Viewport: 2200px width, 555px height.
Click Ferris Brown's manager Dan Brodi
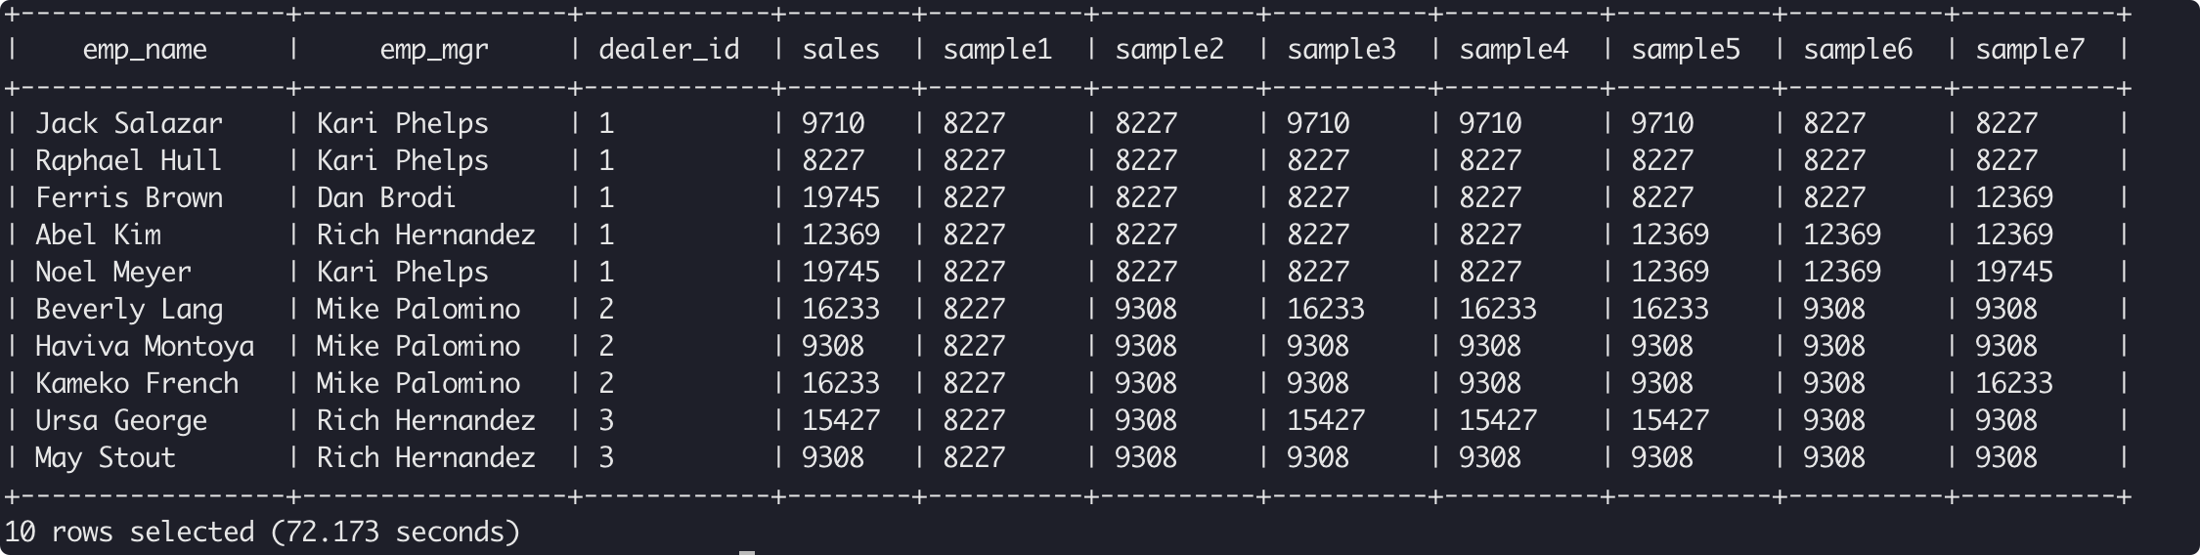pyautogui.click(x=386, y=197)
